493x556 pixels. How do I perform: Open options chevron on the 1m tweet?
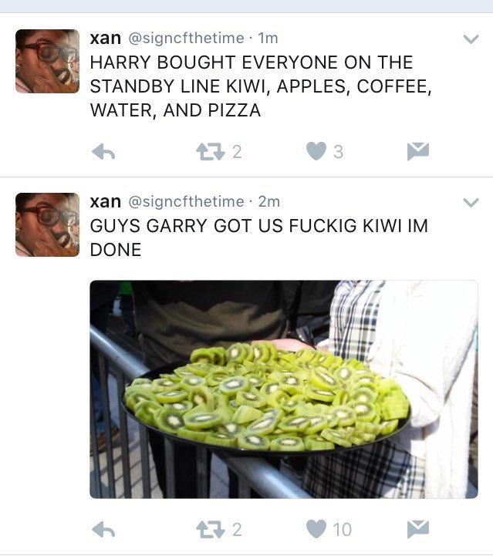471,39
